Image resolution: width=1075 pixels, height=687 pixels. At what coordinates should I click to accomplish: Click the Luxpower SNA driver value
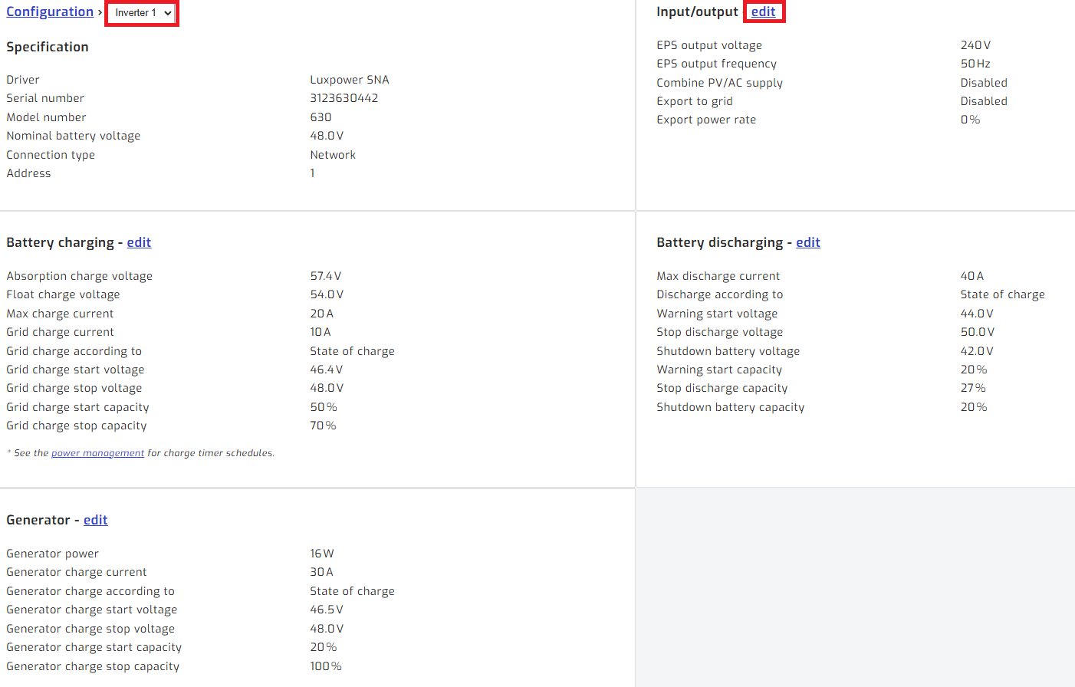click(349, 80)
